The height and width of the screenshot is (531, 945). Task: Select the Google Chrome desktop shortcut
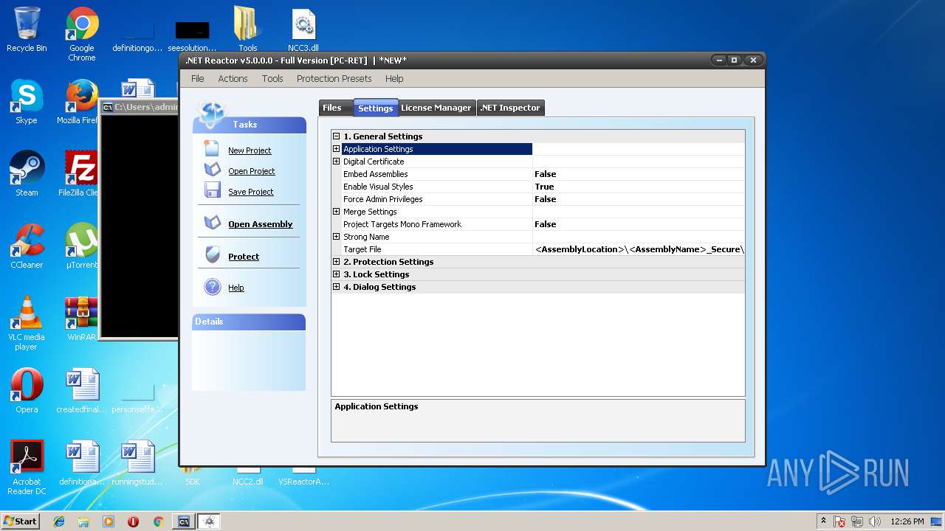coord(82,35)
